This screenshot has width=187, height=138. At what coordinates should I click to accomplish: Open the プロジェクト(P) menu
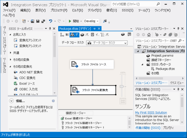[x=59, y=10]
